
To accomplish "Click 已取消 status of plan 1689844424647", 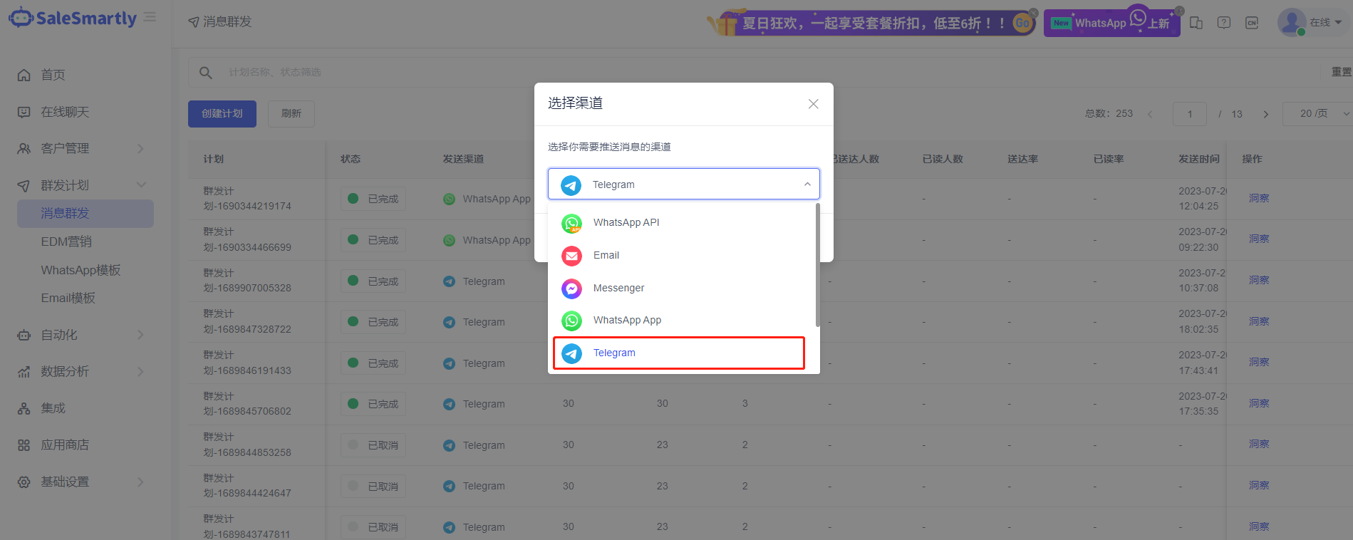I will click(x=373, y=487).
